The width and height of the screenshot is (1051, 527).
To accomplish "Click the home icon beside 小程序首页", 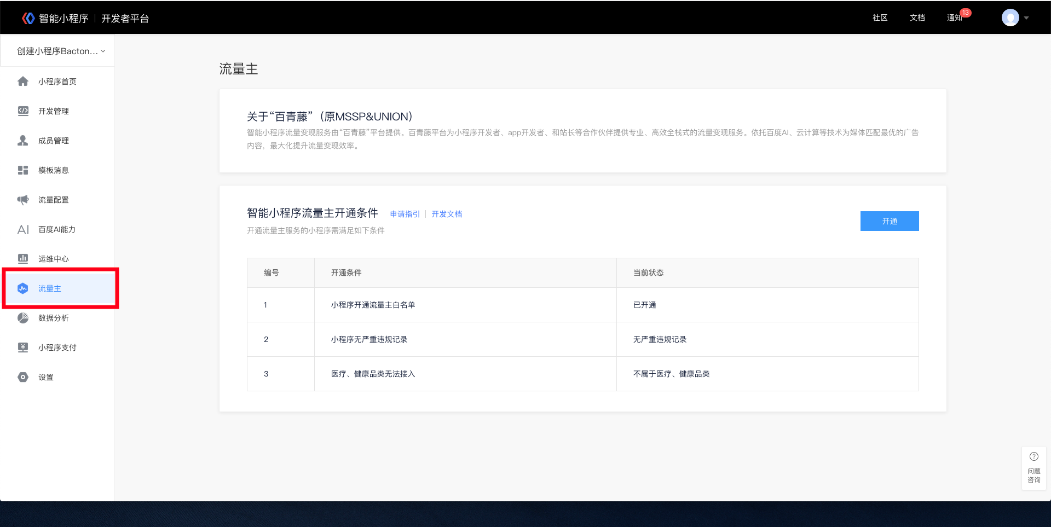I will 23,82.
